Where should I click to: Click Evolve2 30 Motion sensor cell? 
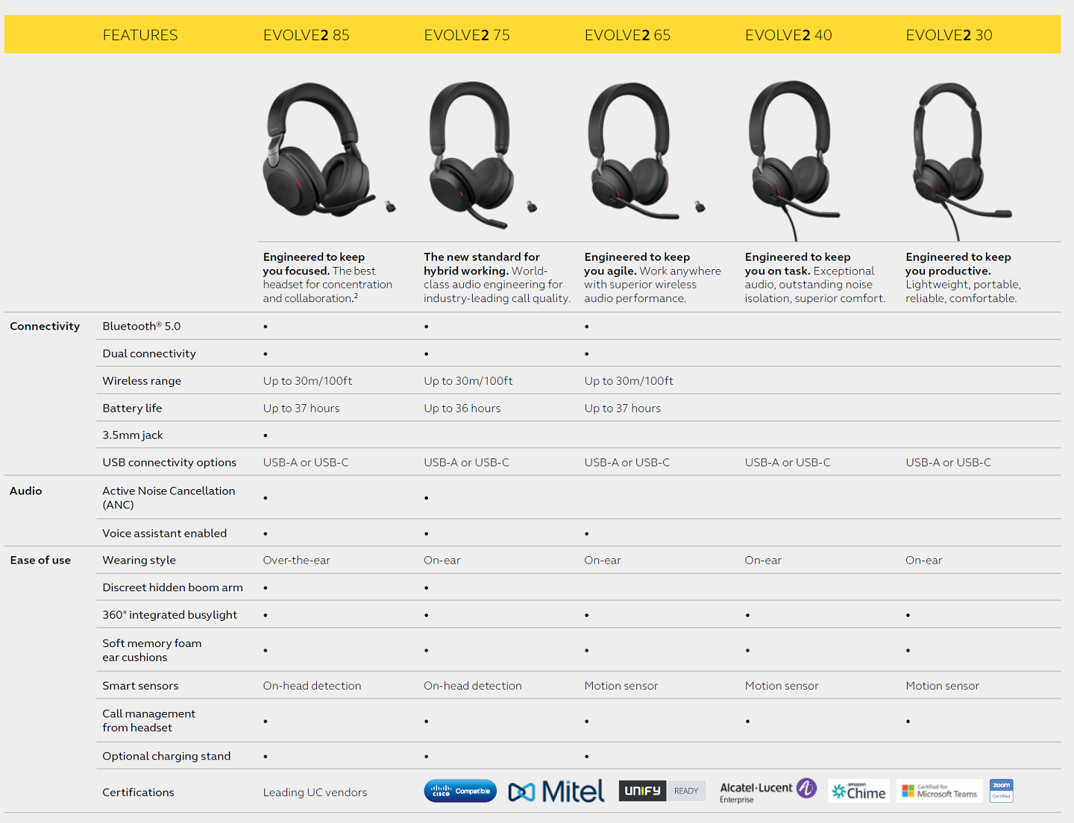tap(942, 686)
